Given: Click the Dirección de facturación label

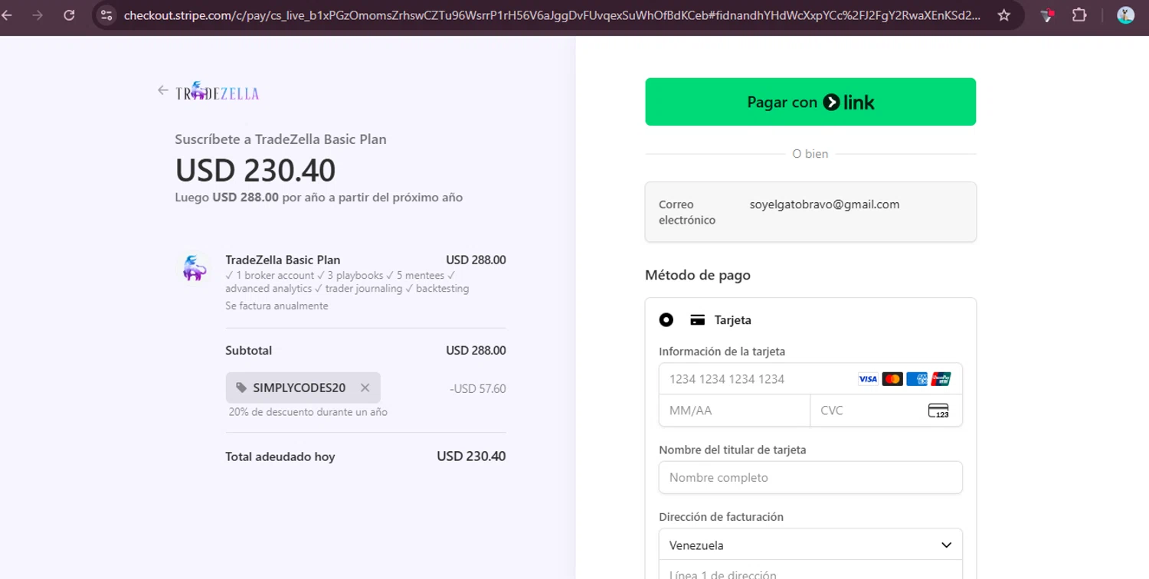Looking at the screenshot, I should click(721, 517).
